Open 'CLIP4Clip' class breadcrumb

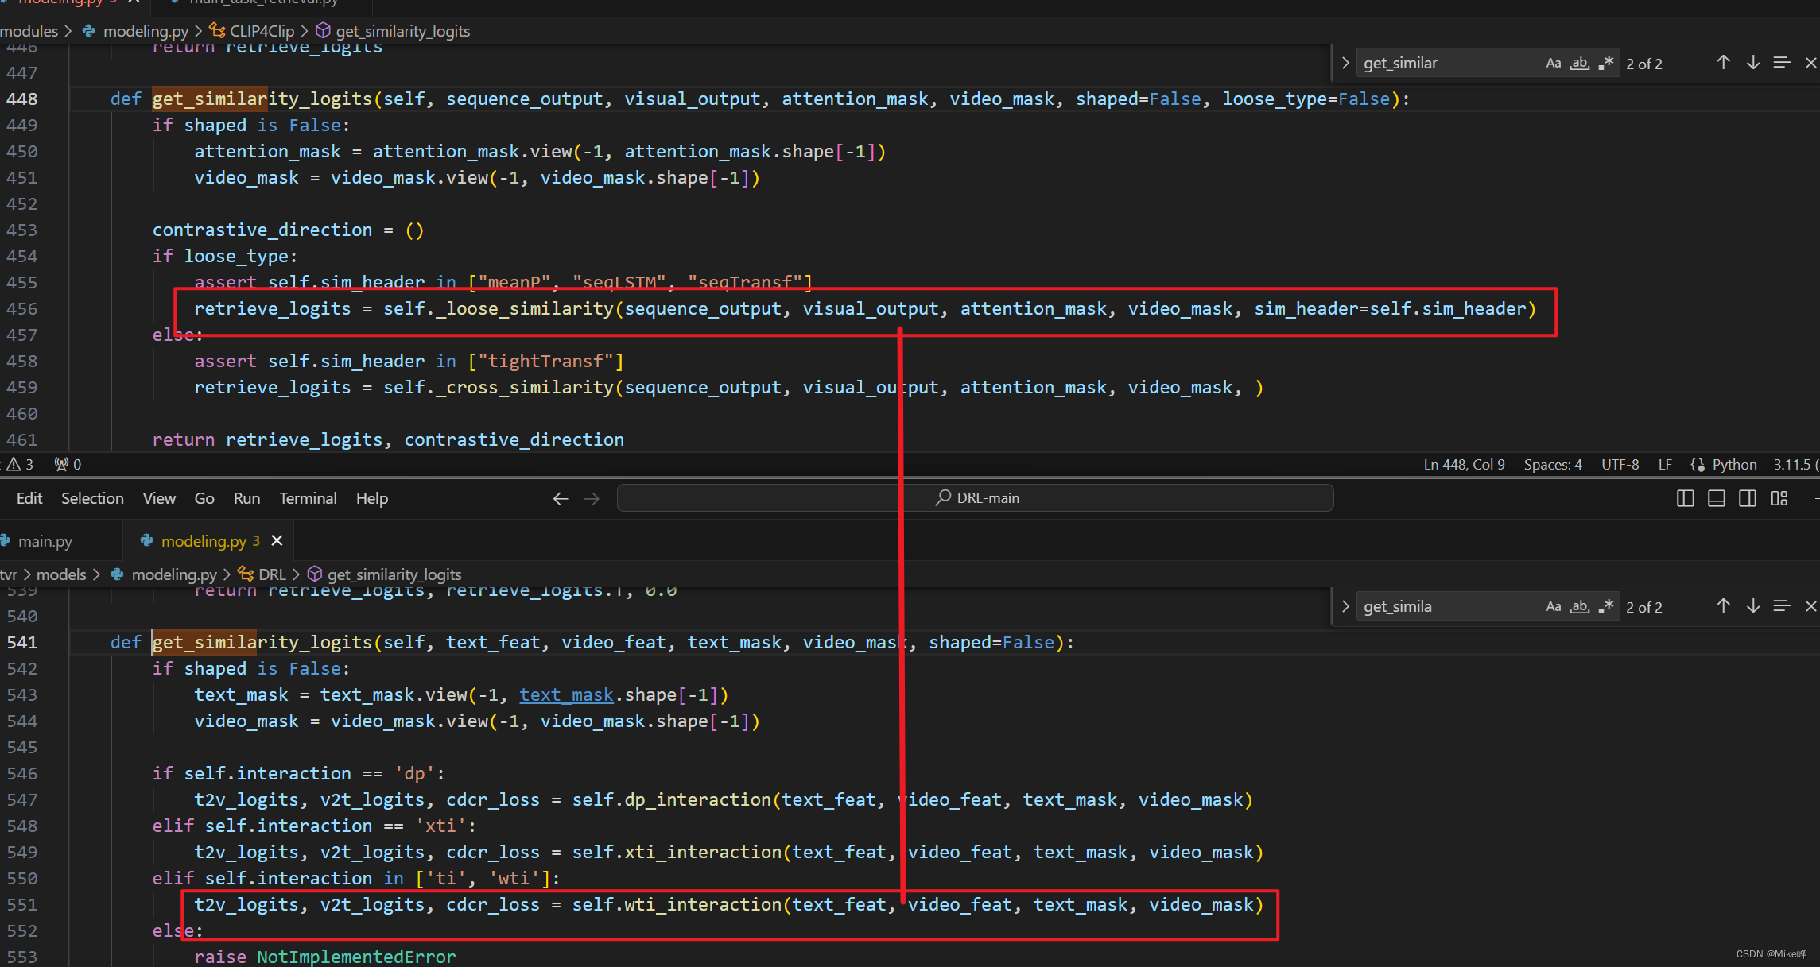click(x=262, y=31)
